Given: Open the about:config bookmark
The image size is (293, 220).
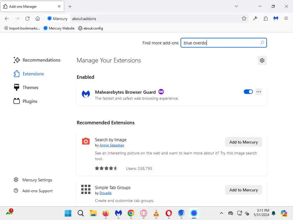Looking at the screenshot, I should (x=90, y=28).
